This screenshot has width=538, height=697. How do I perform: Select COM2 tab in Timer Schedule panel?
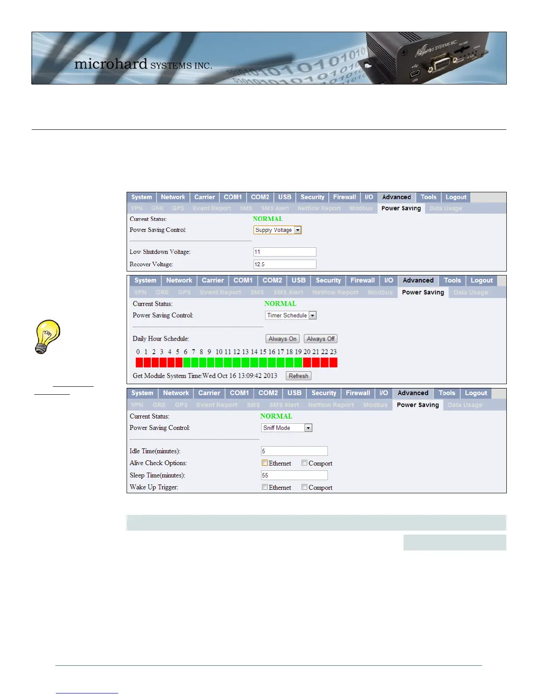pyautogui.click(x=272, y=280)
